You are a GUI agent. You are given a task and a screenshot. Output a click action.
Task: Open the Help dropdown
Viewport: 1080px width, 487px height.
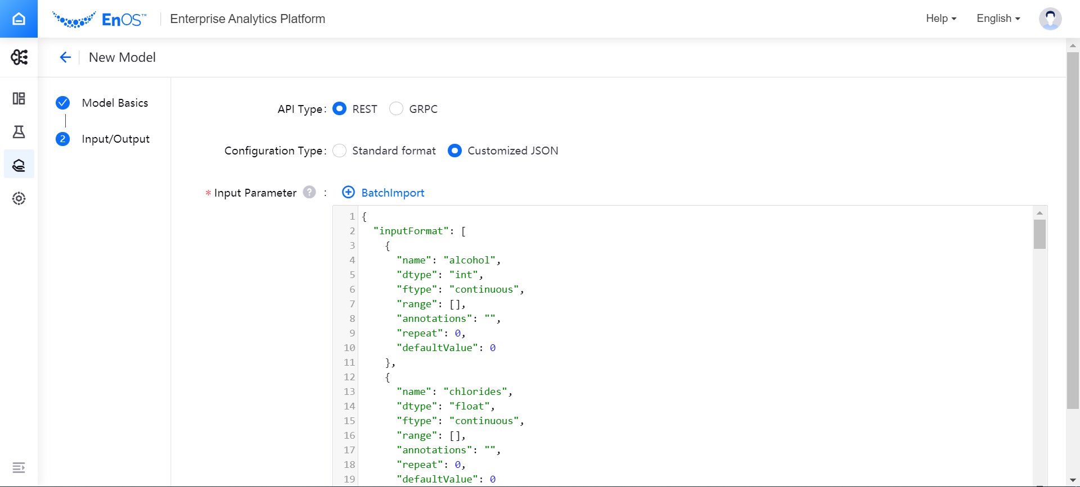click(941, 19)
